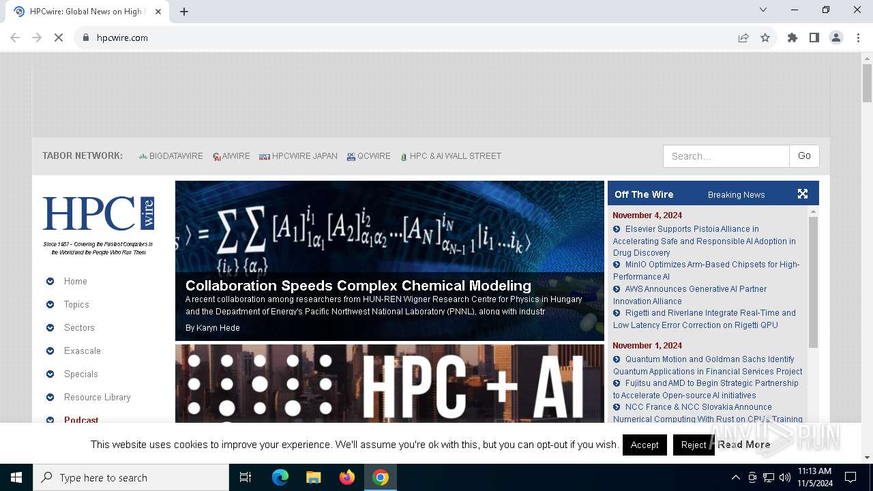Screen dimensions: 873x491
Task: Open MinIO Optimizes Arm-Based Chipsets article
Action: point(706,270)
